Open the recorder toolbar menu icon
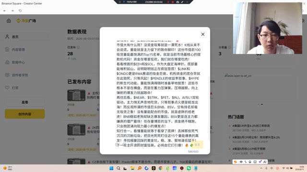This screenshot has width=307, height=172. click(x=120, y=2)
